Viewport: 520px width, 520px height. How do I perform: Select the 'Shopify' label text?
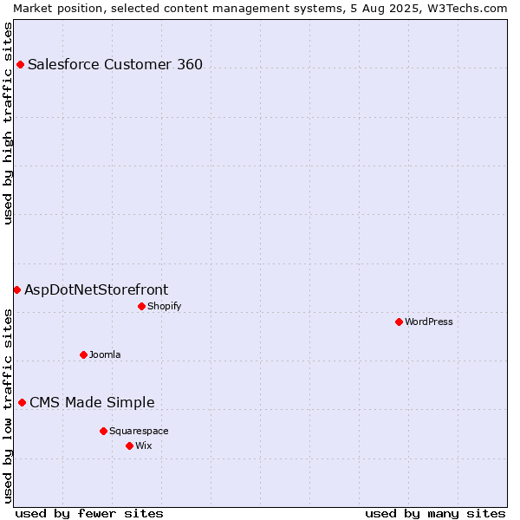pos(165,306)
